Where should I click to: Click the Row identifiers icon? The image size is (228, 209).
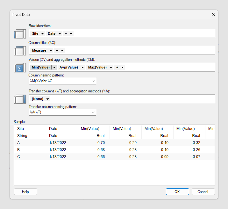[x=20, y=34]
